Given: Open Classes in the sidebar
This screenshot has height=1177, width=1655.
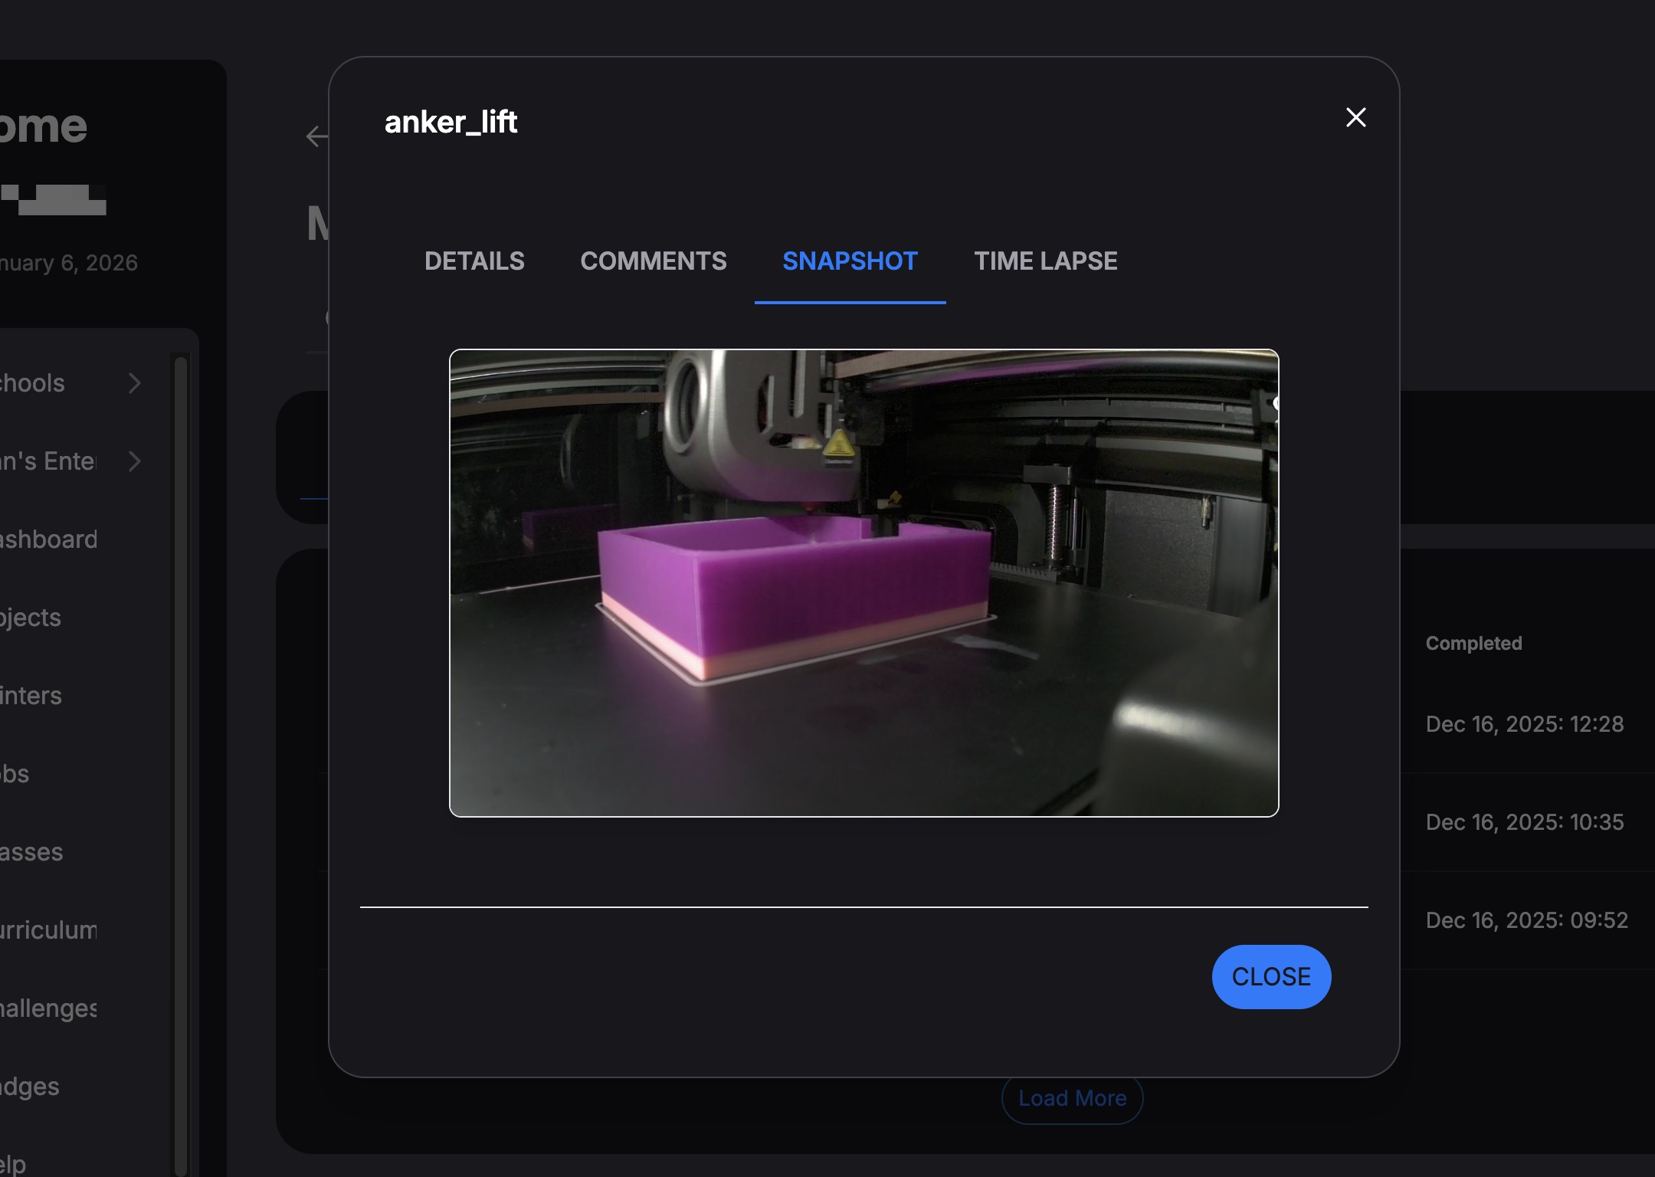Looking at the screenshot, I should point(32,852).
